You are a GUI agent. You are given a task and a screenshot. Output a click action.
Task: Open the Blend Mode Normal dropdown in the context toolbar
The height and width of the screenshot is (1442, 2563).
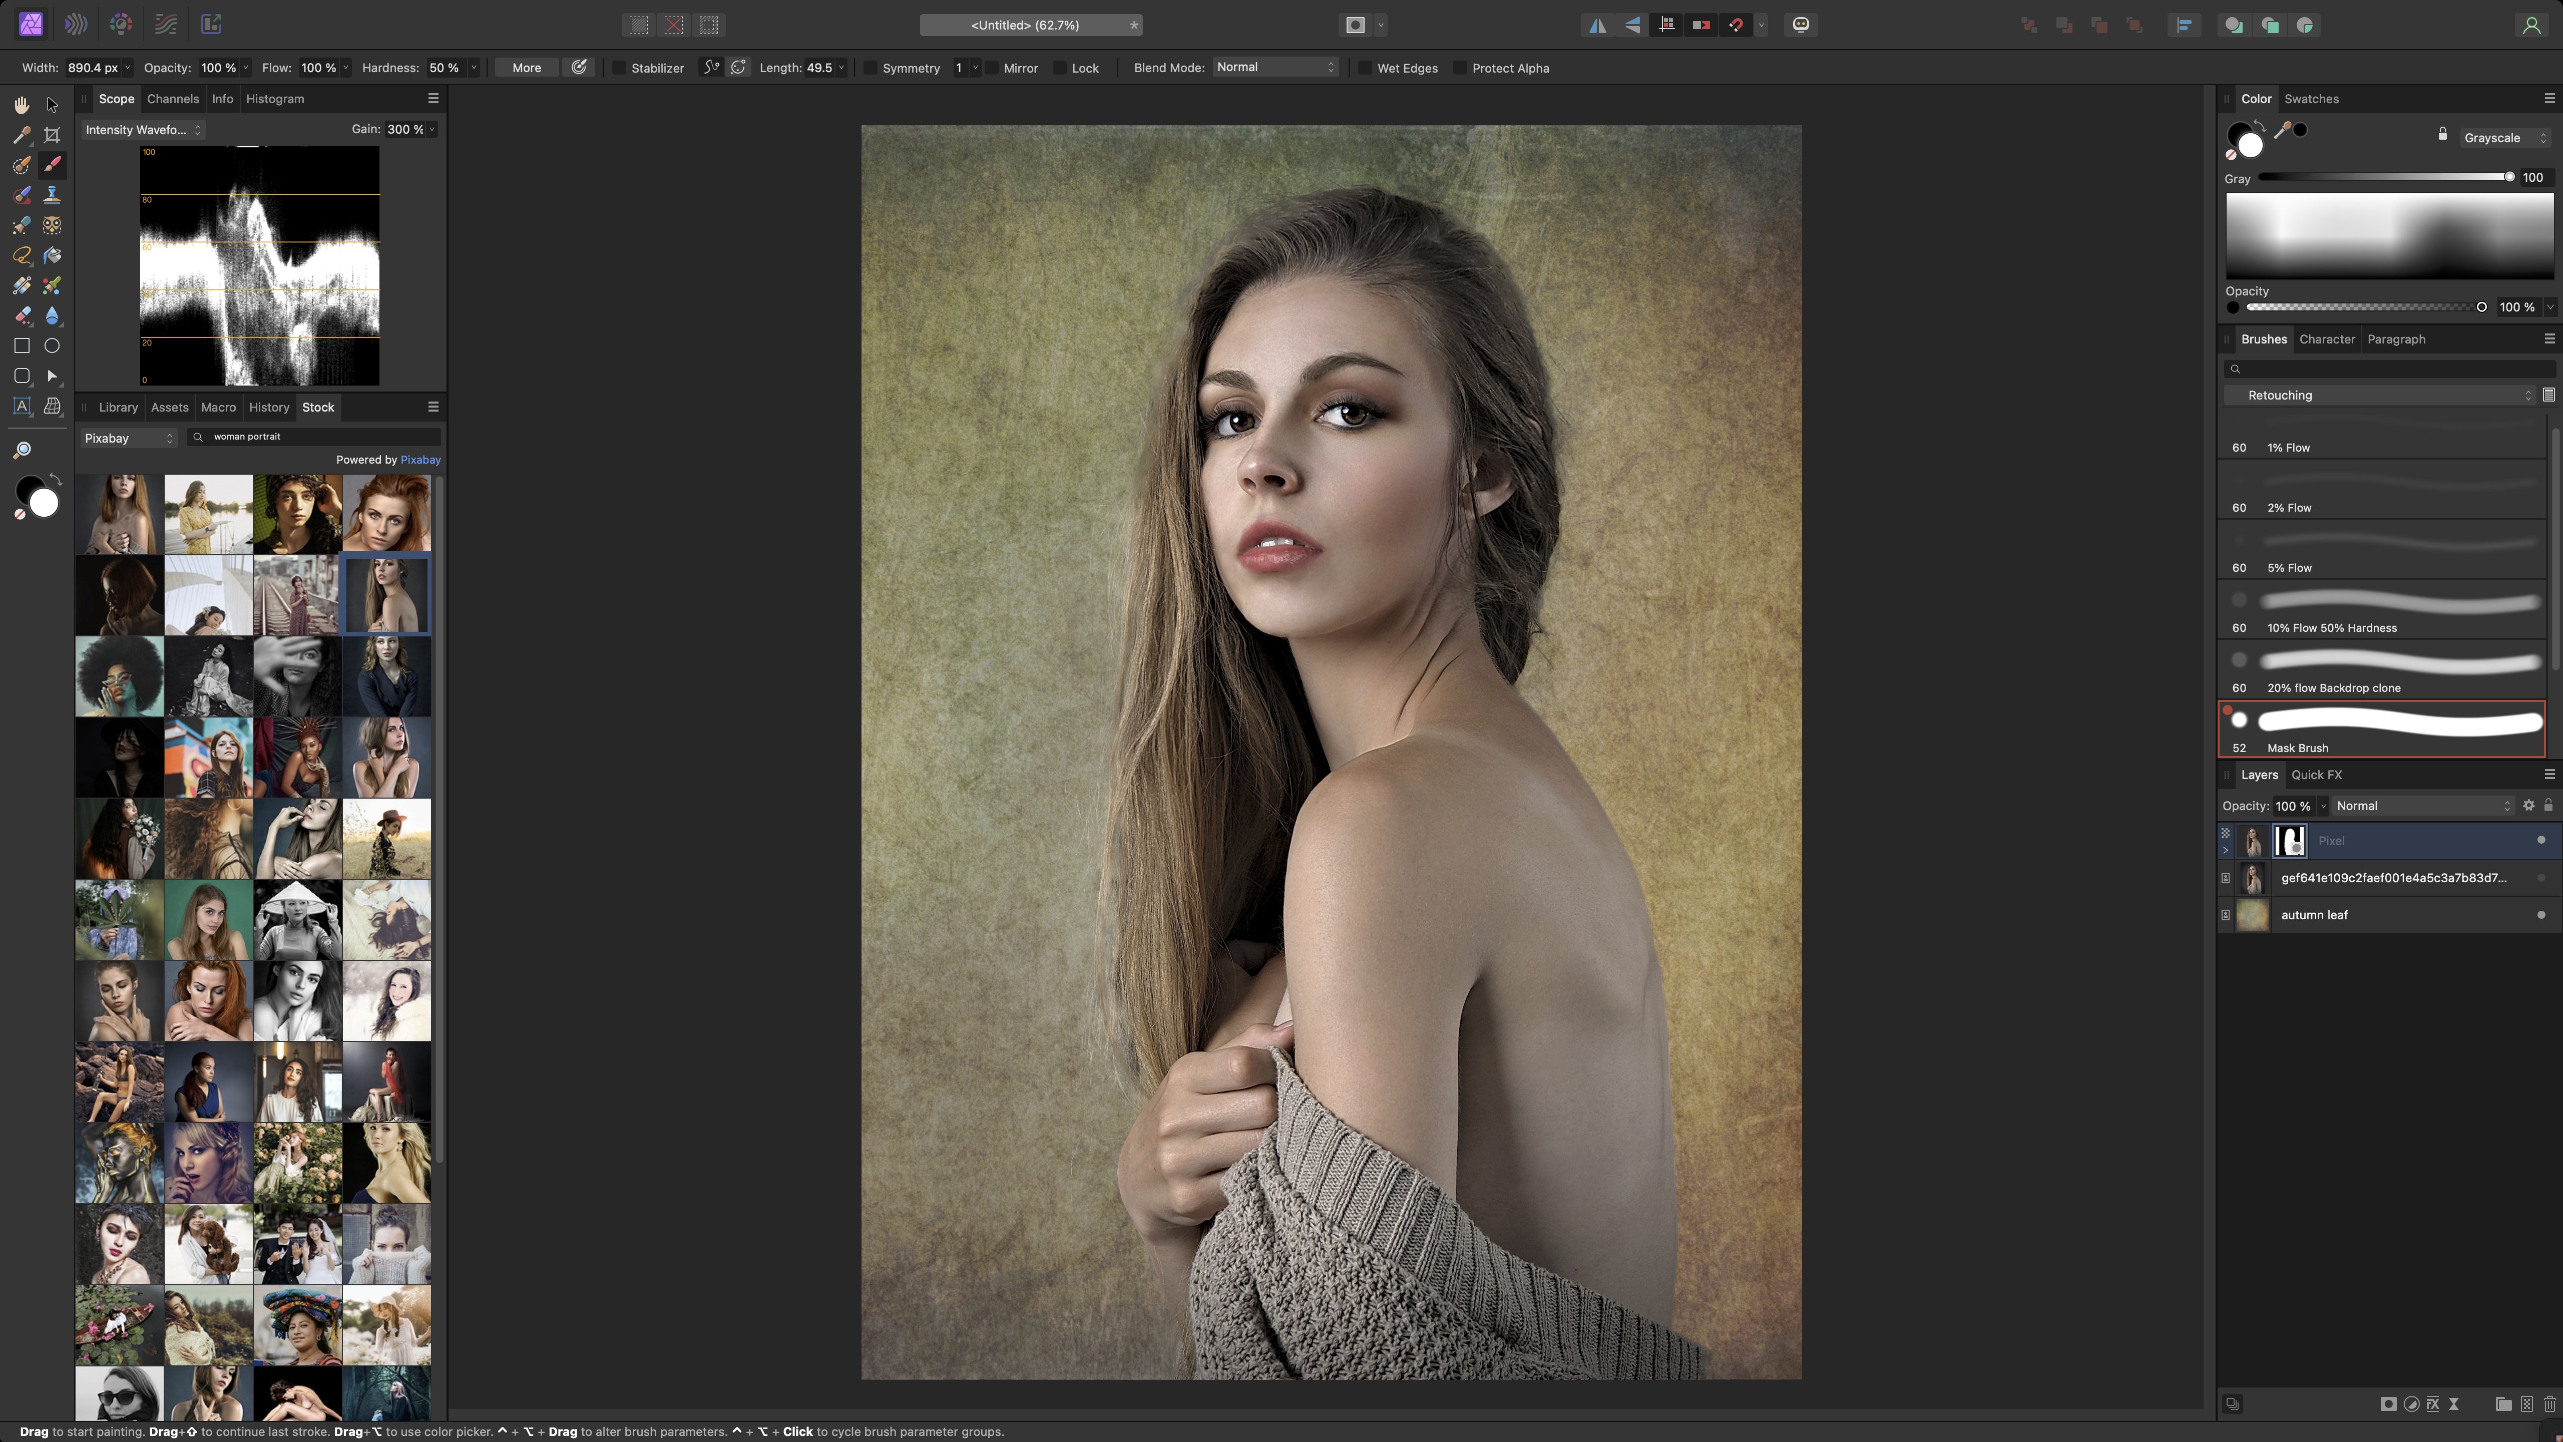1274,67
